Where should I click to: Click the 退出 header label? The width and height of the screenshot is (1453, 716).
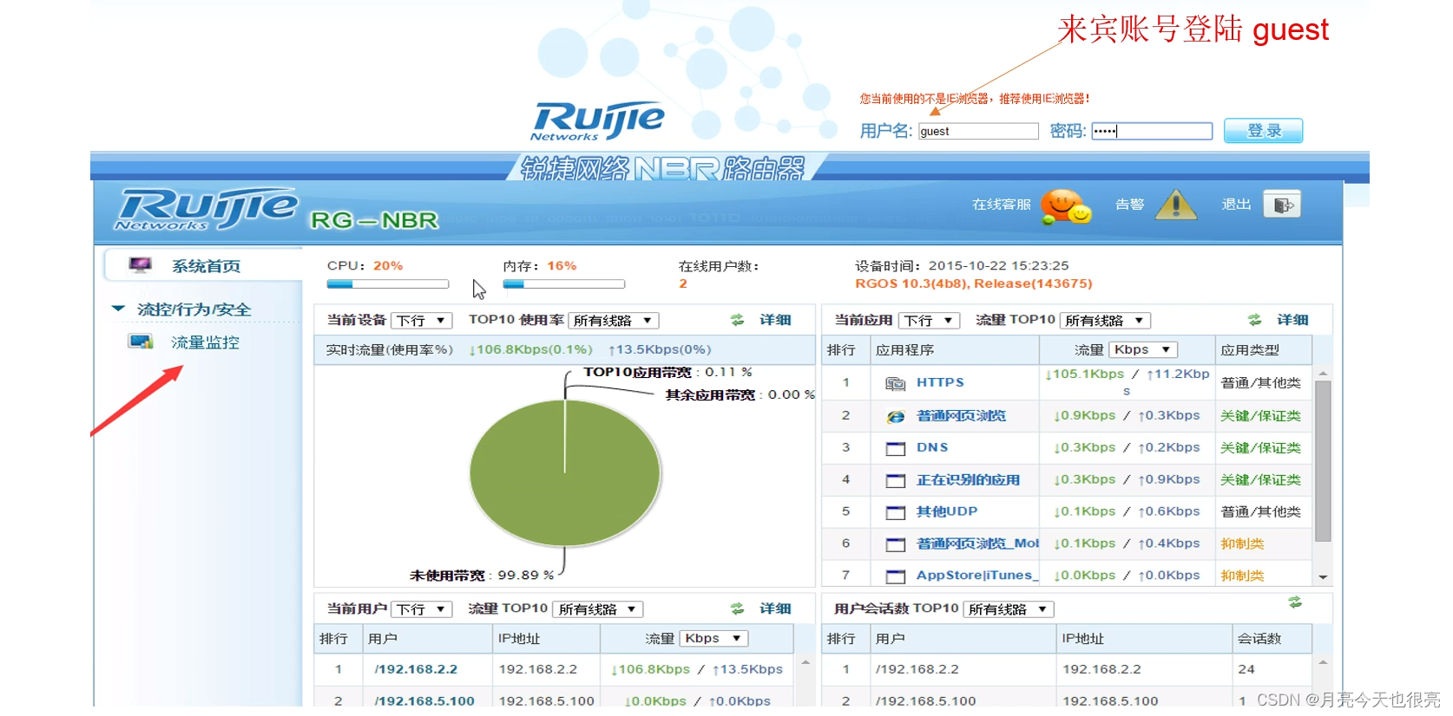(1236, 205)
